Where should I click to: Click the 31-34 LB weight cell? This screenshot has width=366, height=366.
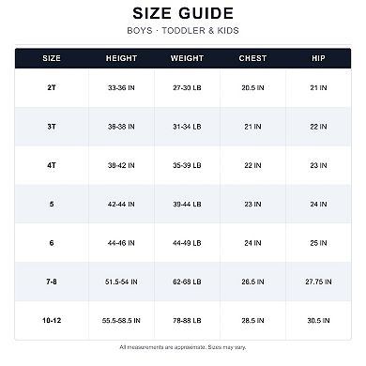click(187, 127)
